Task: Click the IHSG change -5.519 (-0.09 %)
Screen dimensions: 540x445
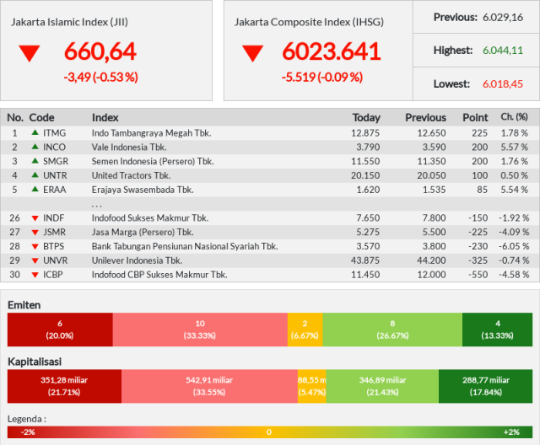Action: pos(322,77)
